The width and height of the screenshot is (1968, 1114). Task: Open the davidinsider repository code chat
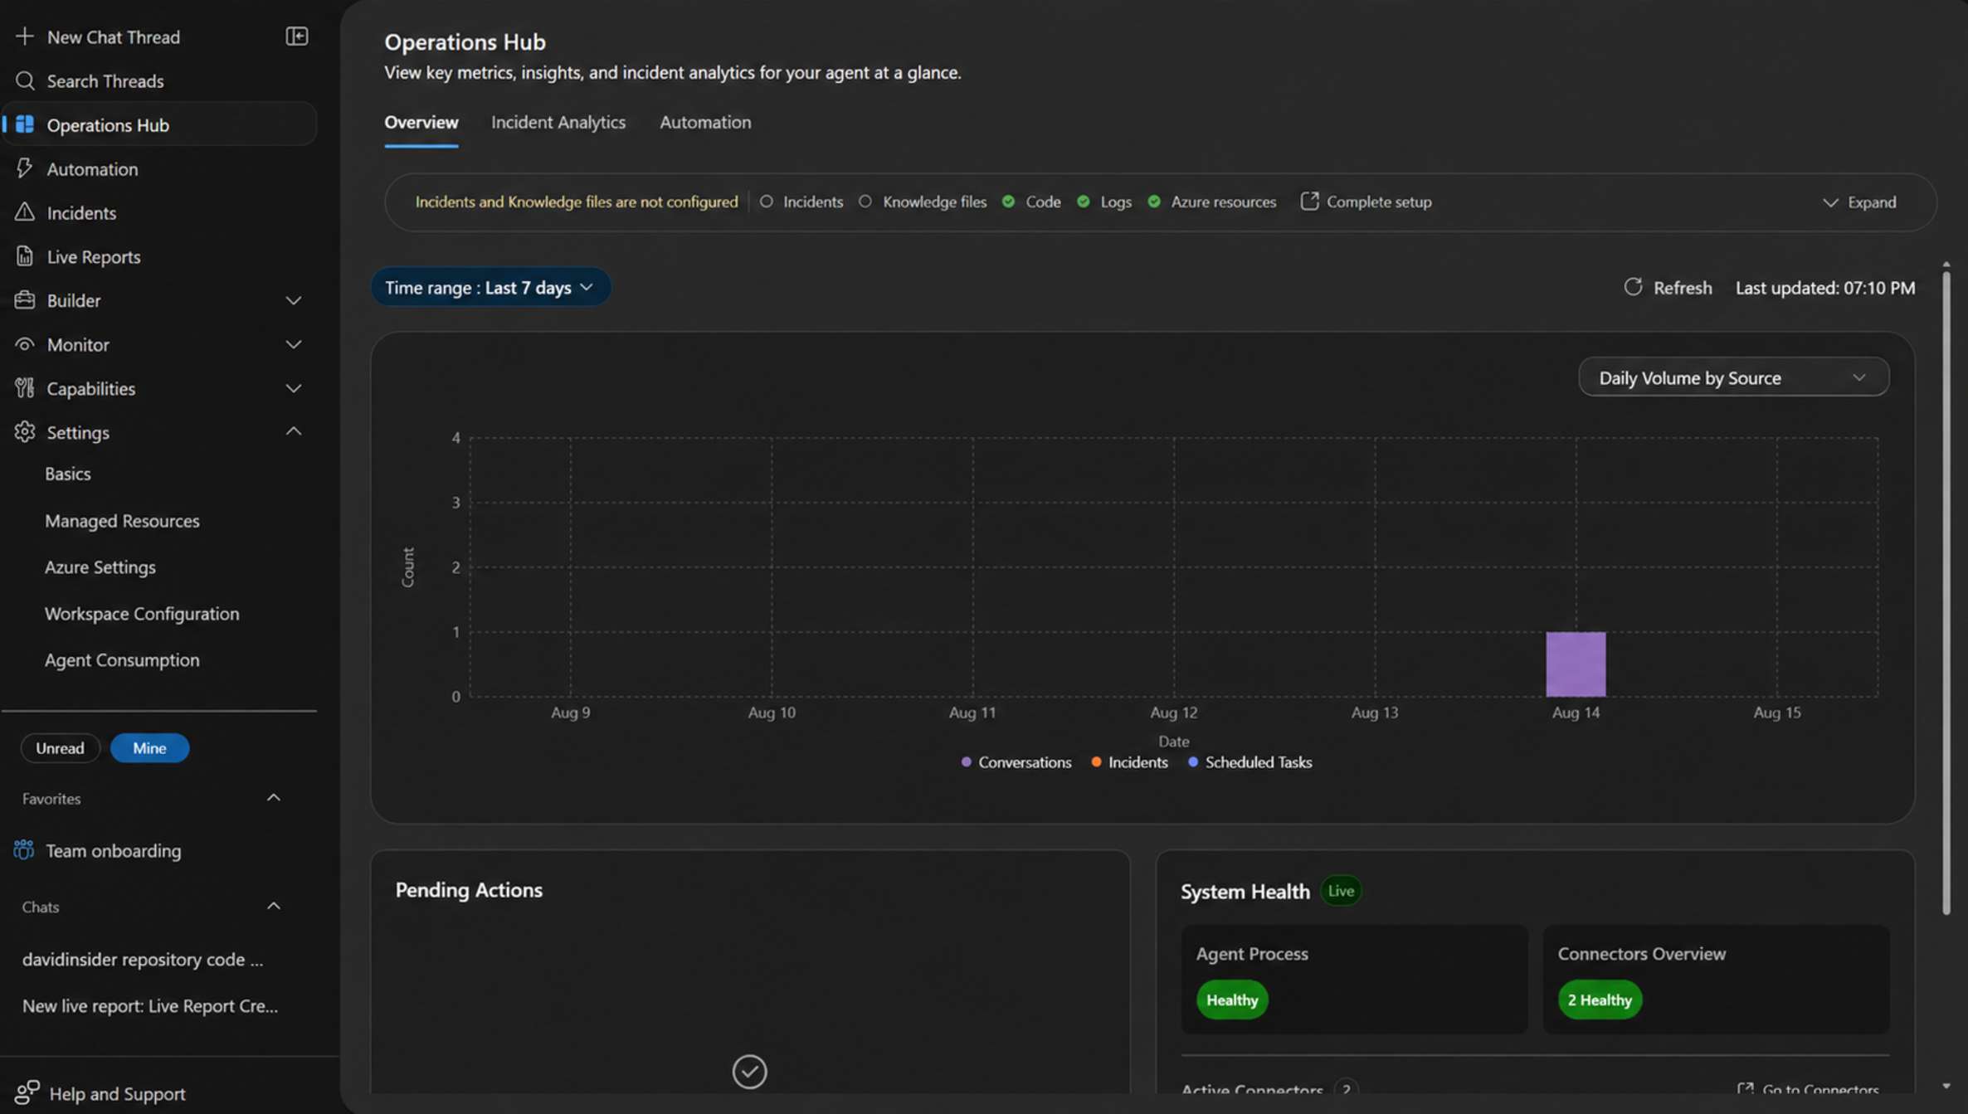click(143, 959)
